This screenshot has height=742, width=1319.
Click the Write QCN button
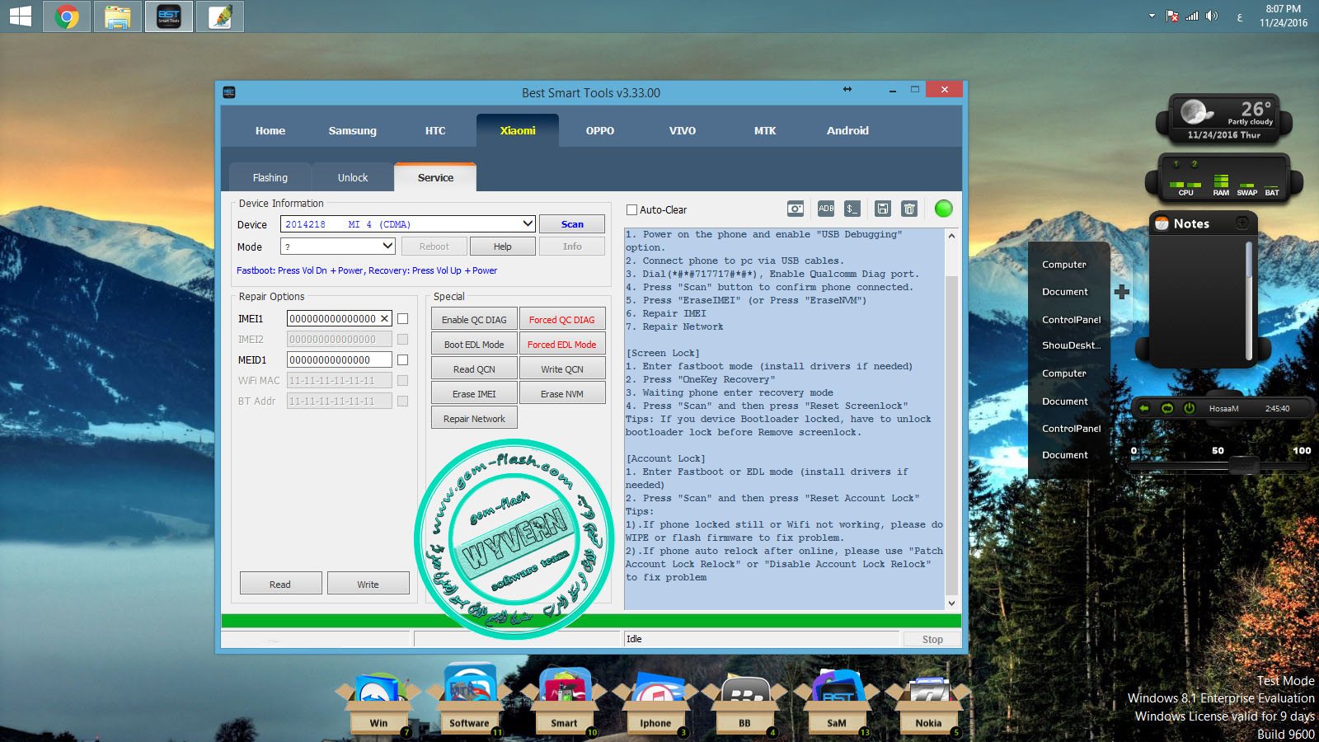click(562, 369)
